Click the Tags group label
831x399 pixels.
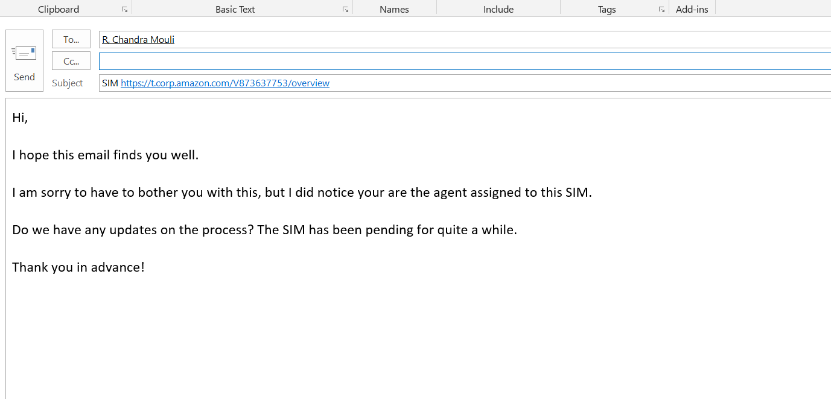coord(607,10)
